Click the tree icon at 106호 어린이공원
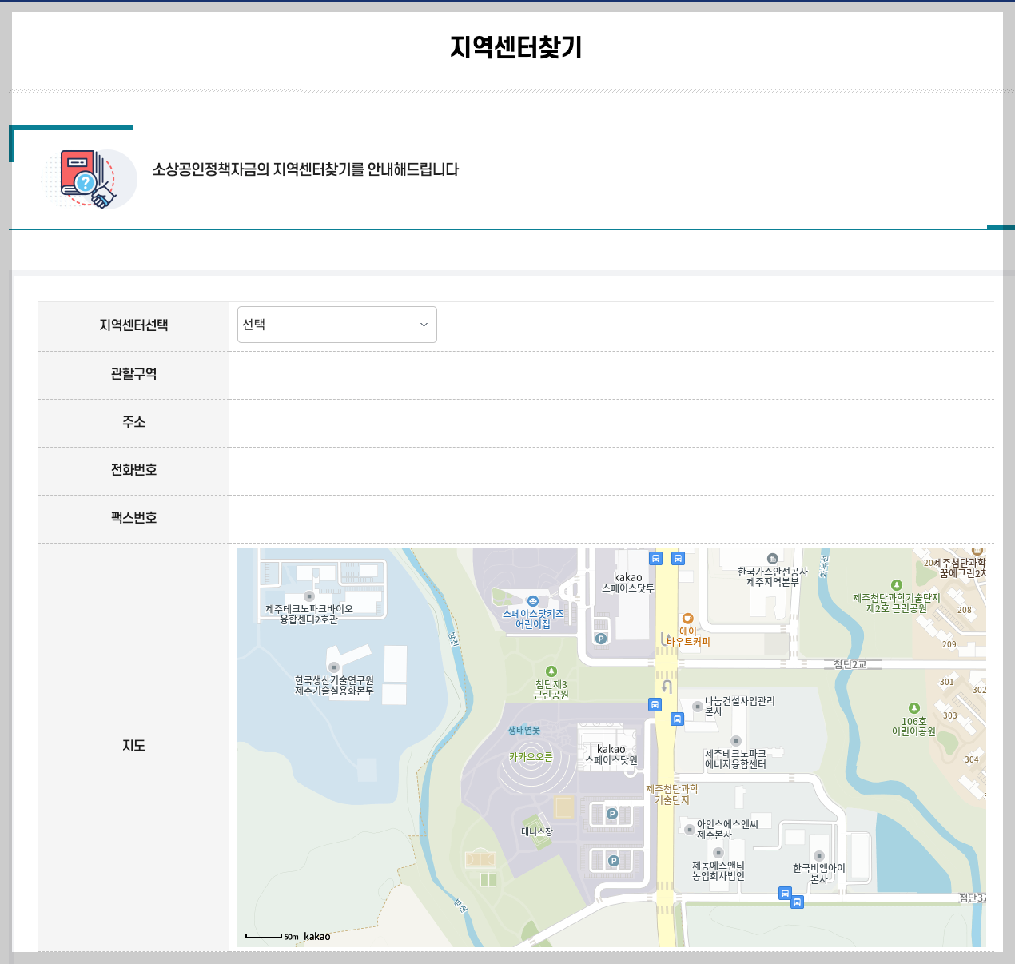 pyautogui.click(x=915, y=707)
